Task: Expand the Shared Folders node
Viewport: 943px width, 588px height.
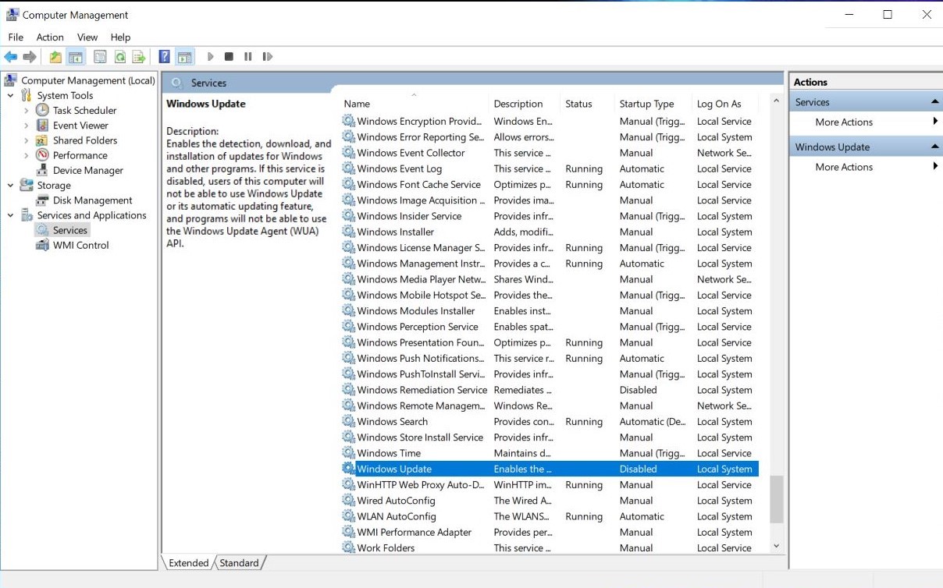Action: pyautogui.click(x=27, y=140)
